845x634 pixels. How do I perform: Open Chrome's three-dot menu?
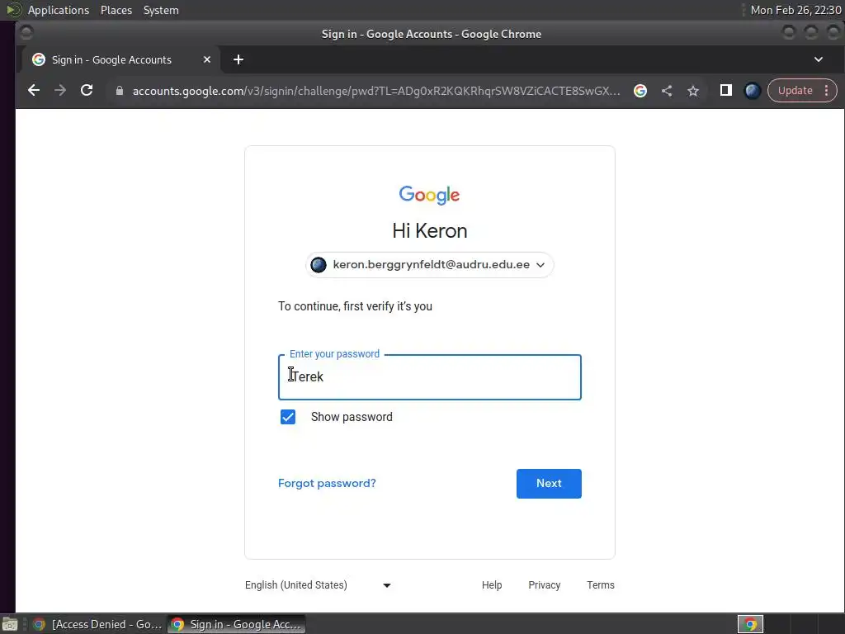click(x=827, y=91)
